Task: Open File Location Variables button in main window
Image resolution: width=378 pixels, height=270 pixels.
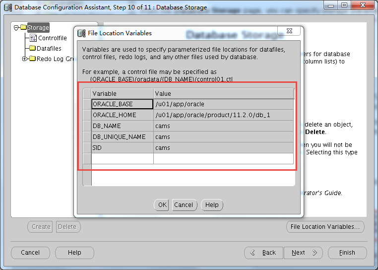Action: coord(325,227)
